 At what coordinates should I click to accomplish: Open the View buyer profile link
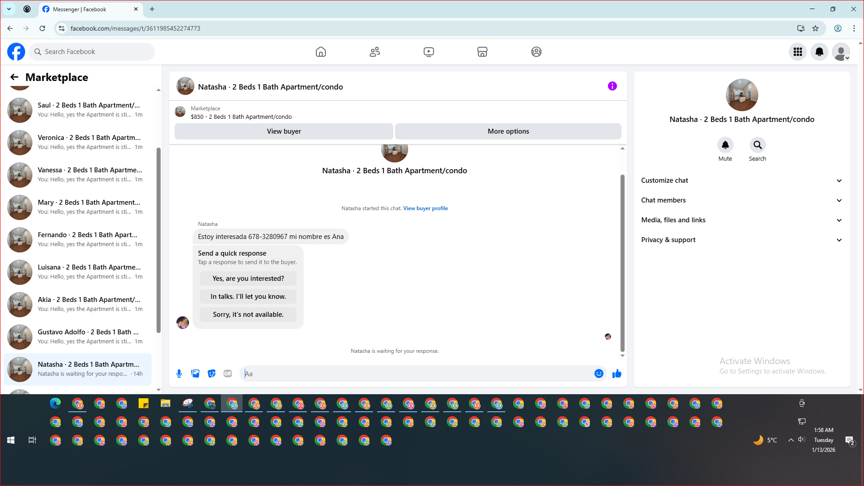click(x=425, y=208)
